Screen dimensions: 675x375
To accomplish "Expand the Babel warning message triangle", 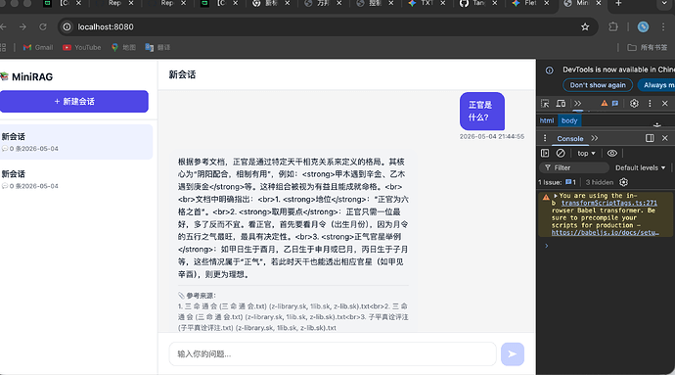I will coord(556,196).
